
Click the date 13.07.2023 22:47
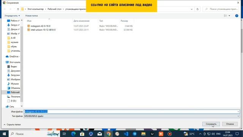pyautogui.click(x=81, y=26)
